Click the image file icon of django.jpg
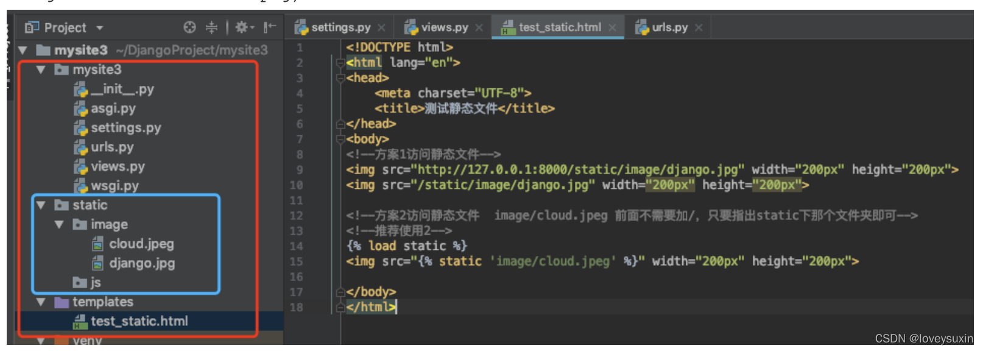 click(x=97, y=264)
